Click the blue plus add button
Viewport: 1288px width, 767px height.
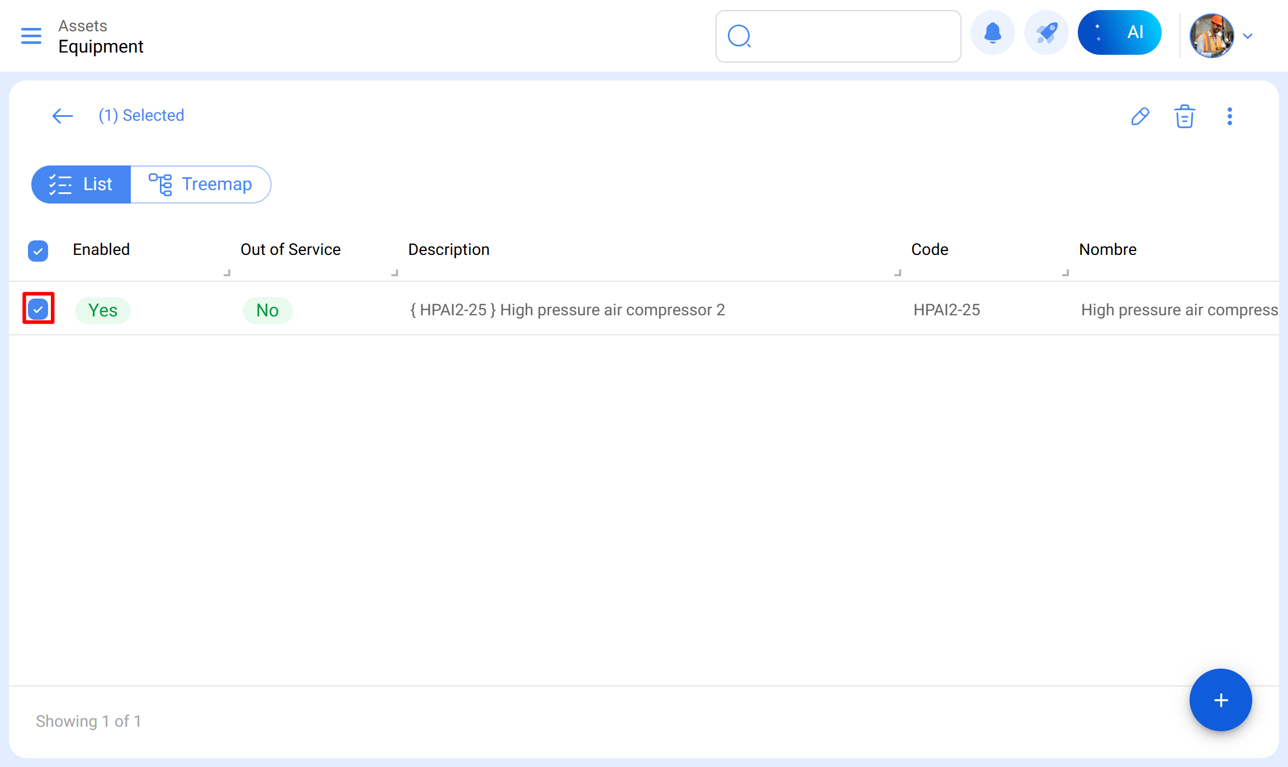1220,700
